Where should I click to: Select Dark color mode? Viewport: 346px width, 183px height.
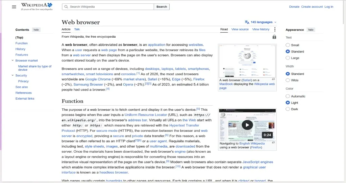pyautogui.click(x=288, y=109)
